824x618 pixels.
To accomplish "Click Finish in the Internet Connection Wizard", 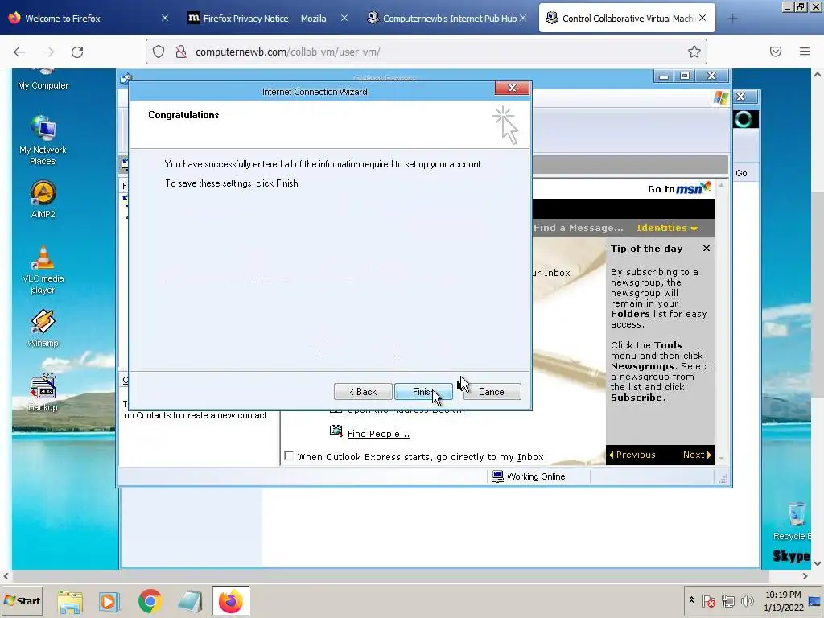I will tap(423, 392).
